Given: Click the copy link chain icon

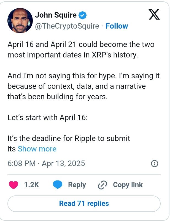Looking at the screenshot, I should [x=102, y=185].
